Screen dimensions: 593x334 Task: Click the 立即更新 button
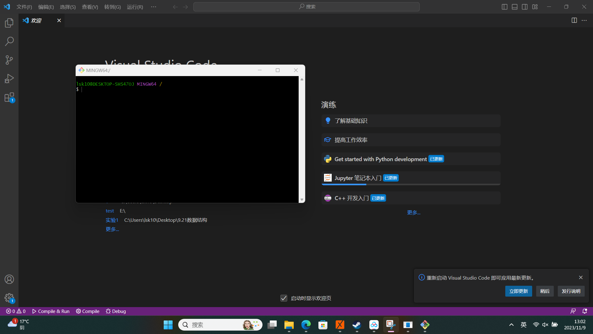point(519,291)
